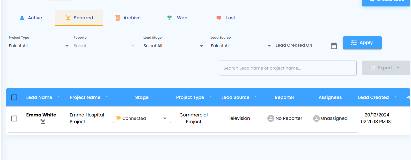The image size is (411, 160).
Task: Check the Emma White row checkbox
Action: click(14, 119)
